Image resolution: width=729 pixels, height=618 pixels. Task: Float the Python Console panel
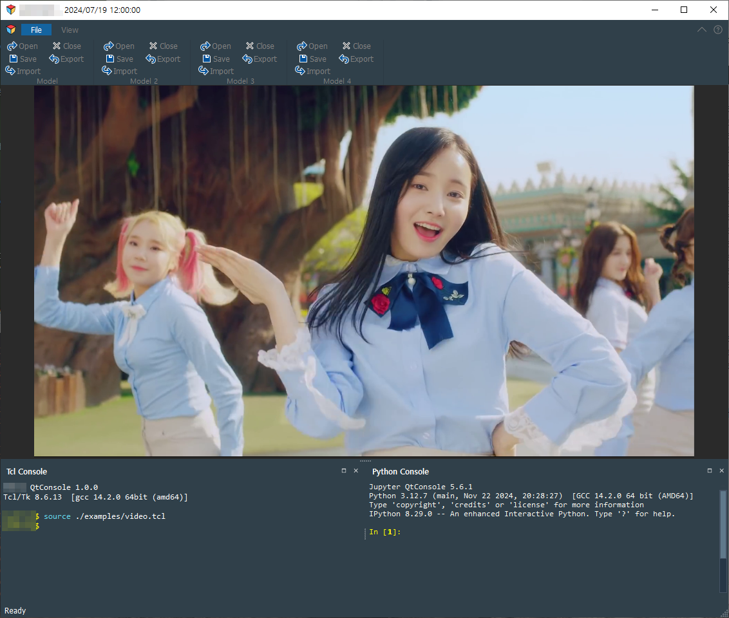pos(710,471)
